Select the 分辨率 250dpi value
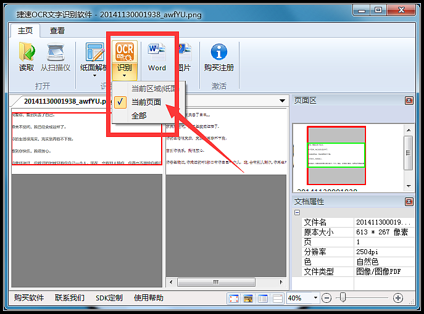 tap(384, 252)
